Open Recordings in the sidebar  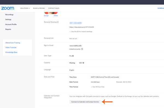point(9,15)
